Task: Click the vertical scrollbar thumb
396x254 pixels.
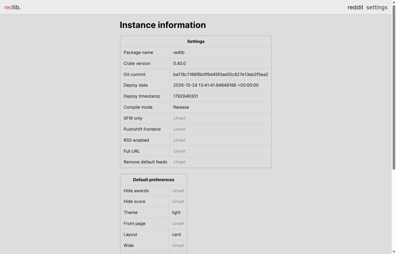Action: pyautogui.click(x=394, y=87)
